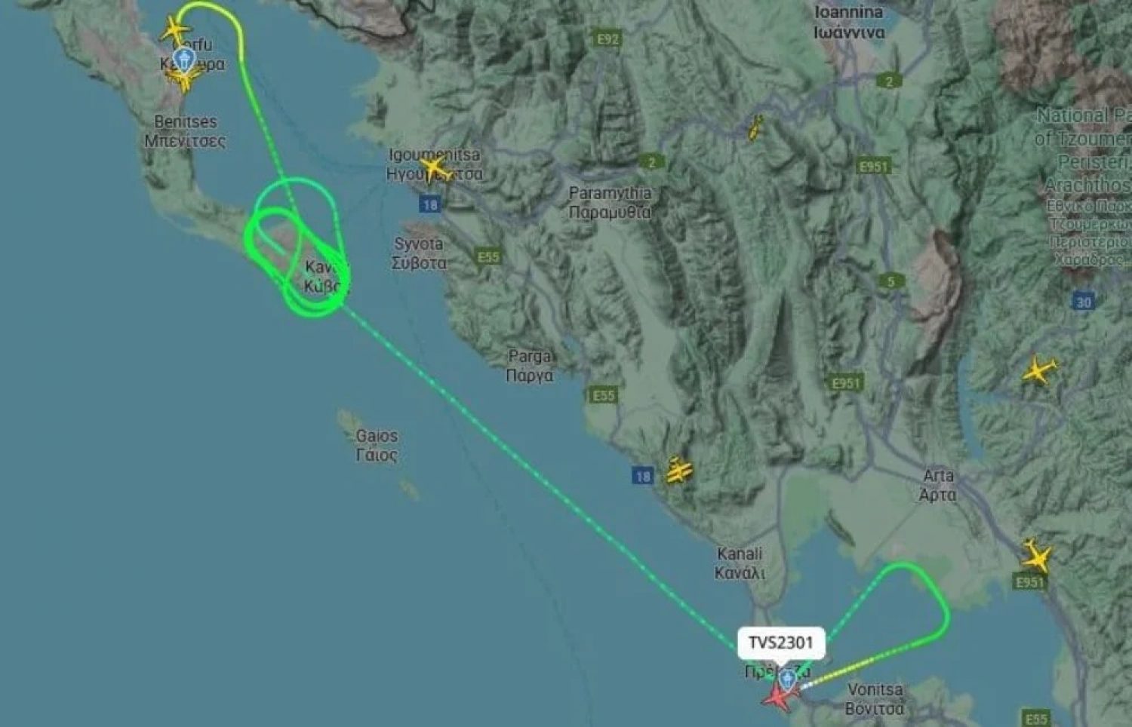
Task: Open the Preveza airport pin marker
Action: click(787, 679)
